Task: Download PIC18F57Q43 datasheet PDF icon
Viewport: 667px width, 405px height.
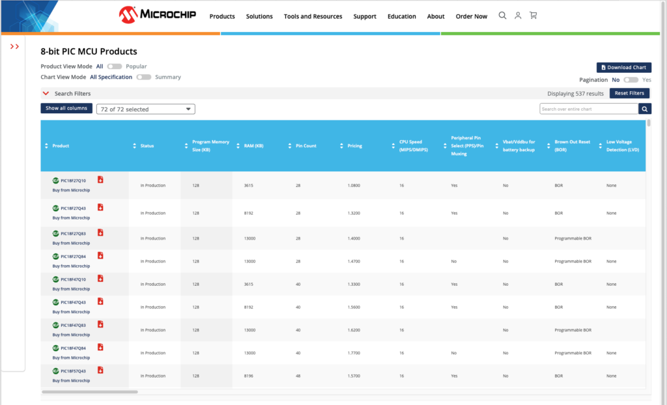Action: click(100, 370)
